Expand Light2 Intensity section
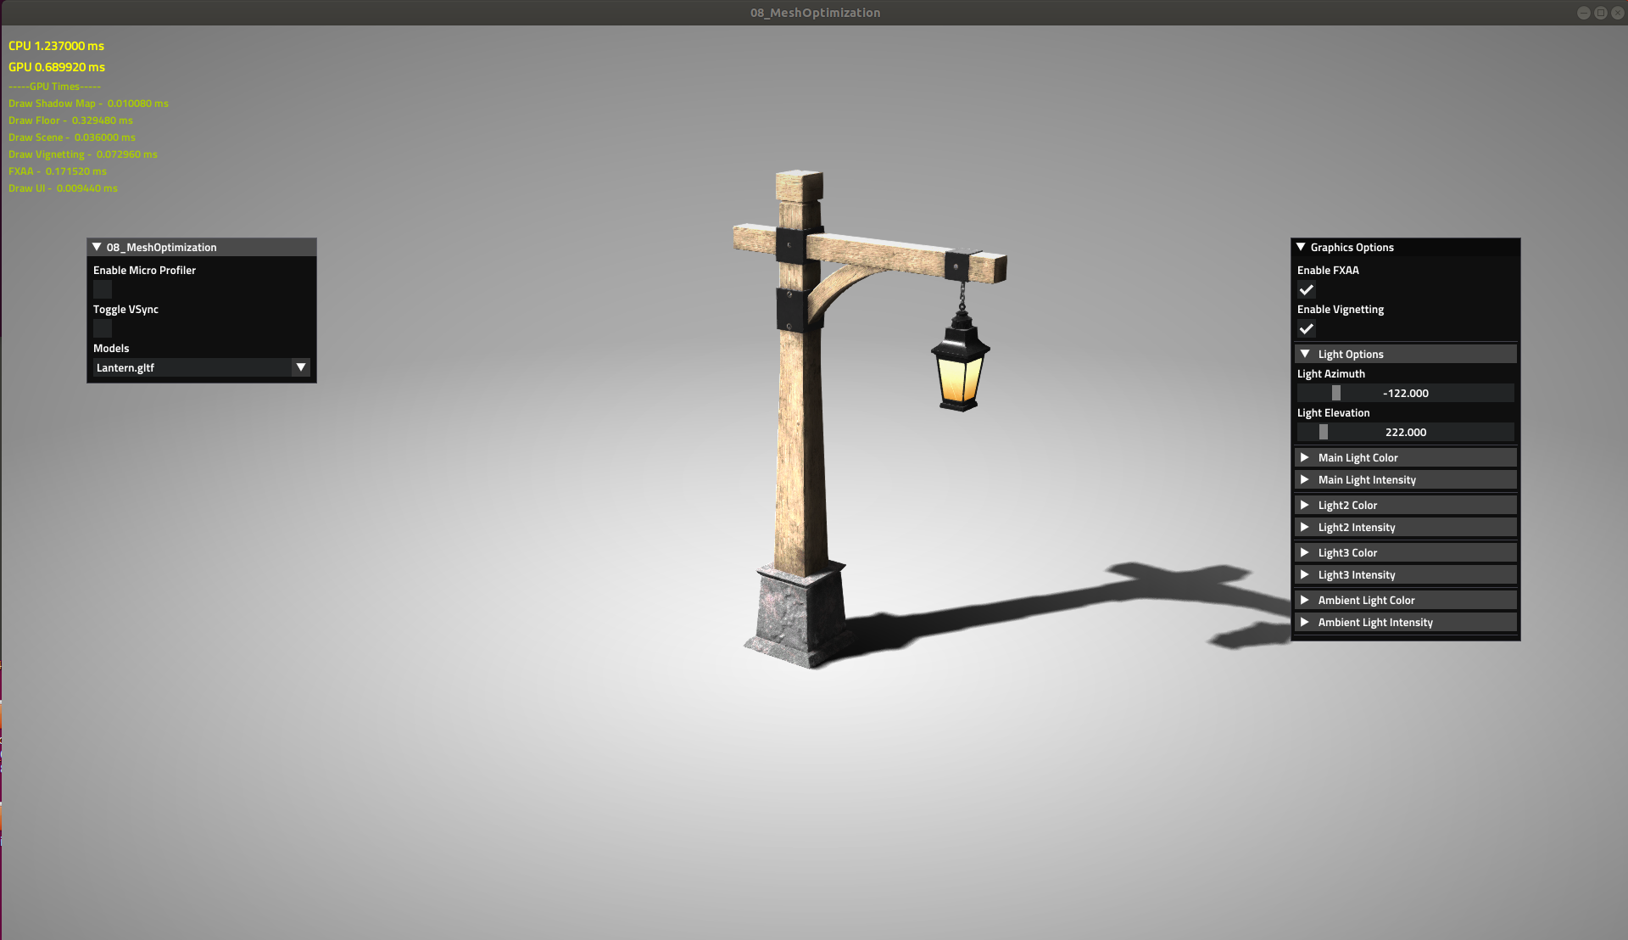1628x940 pixels. click(x=1305, y=527)
